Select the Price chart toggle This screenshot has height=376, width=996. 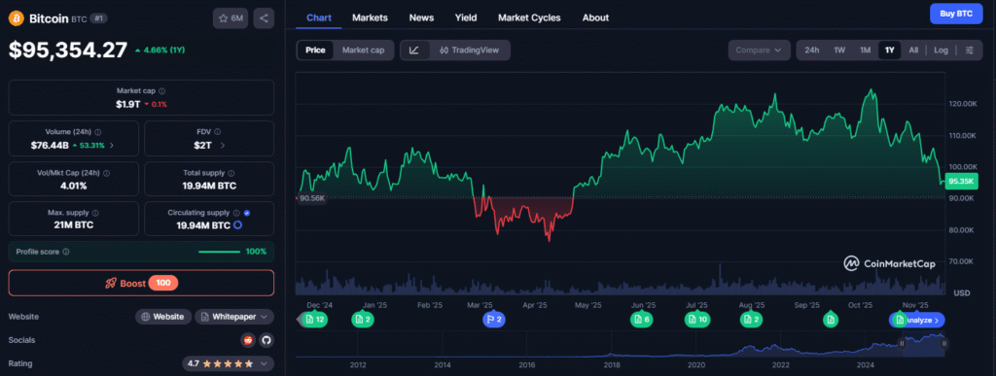pos(315,51)
